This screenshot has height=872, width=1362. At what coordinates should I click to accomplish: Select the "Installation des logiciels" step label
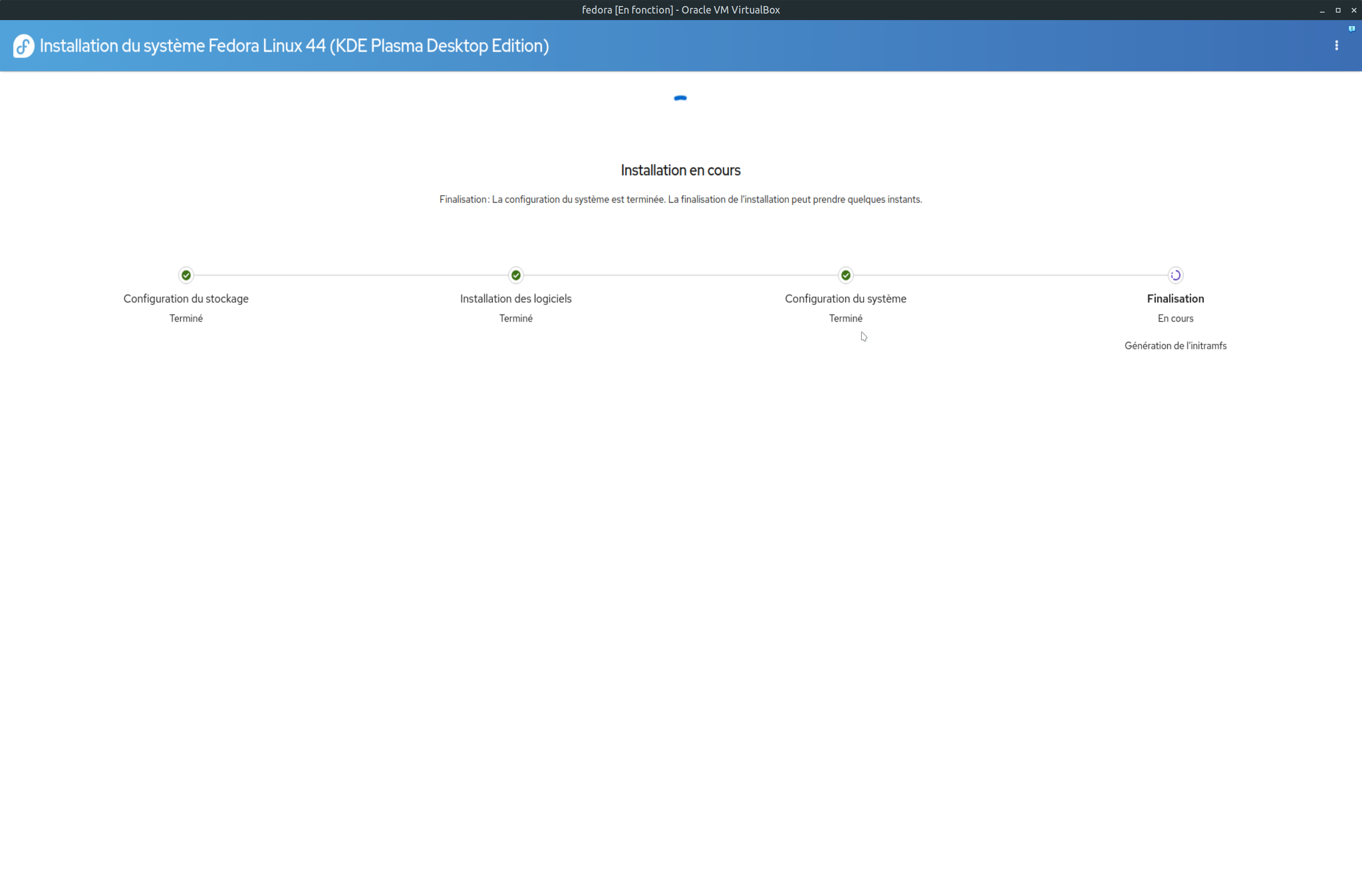pyautogui.click(x=516, y=298)
